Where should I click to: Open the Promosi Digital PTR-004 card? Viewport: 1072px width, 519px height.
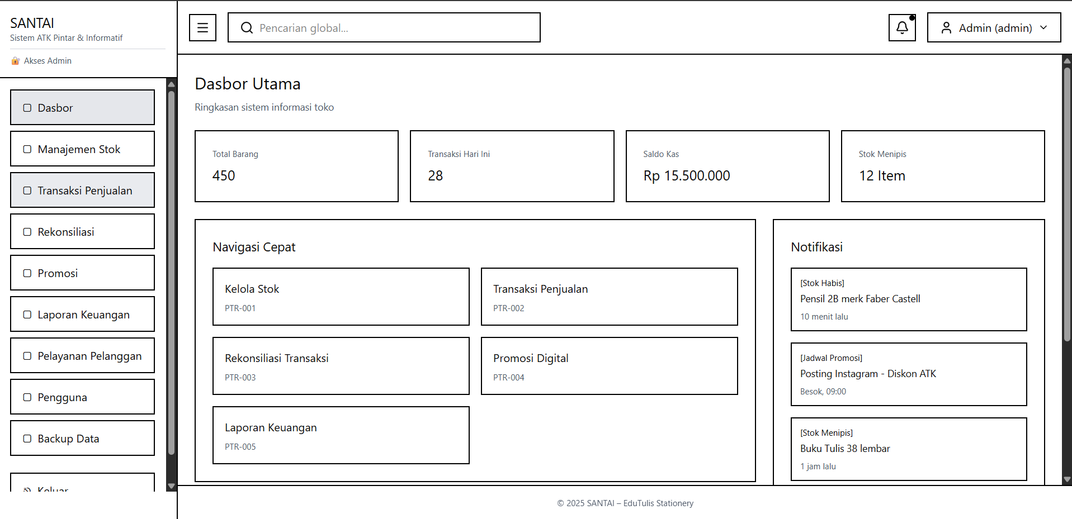[x=609, y=366]
